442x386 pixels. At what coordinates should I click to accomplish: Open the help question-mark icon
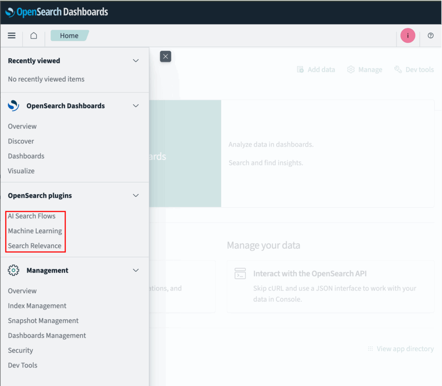coord(430,35)
